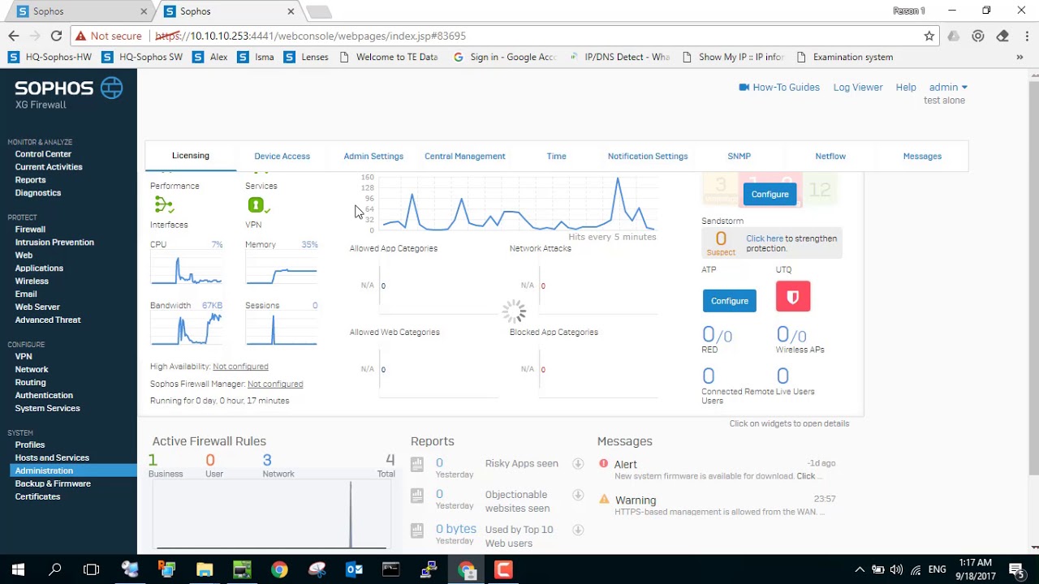Go back in browser history
Viewport: 1039px width, 584px height.
pyautogui.click(x=14, y=36)
